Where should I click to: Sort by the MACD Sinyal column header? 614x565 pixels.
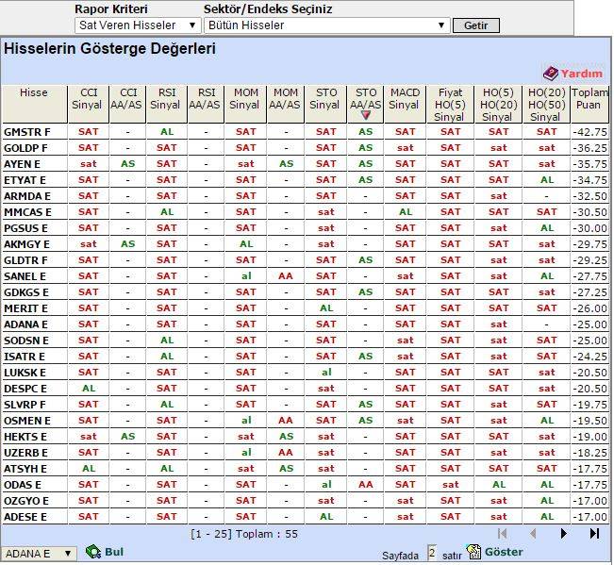pyautogui.click(x=405, y=99)
